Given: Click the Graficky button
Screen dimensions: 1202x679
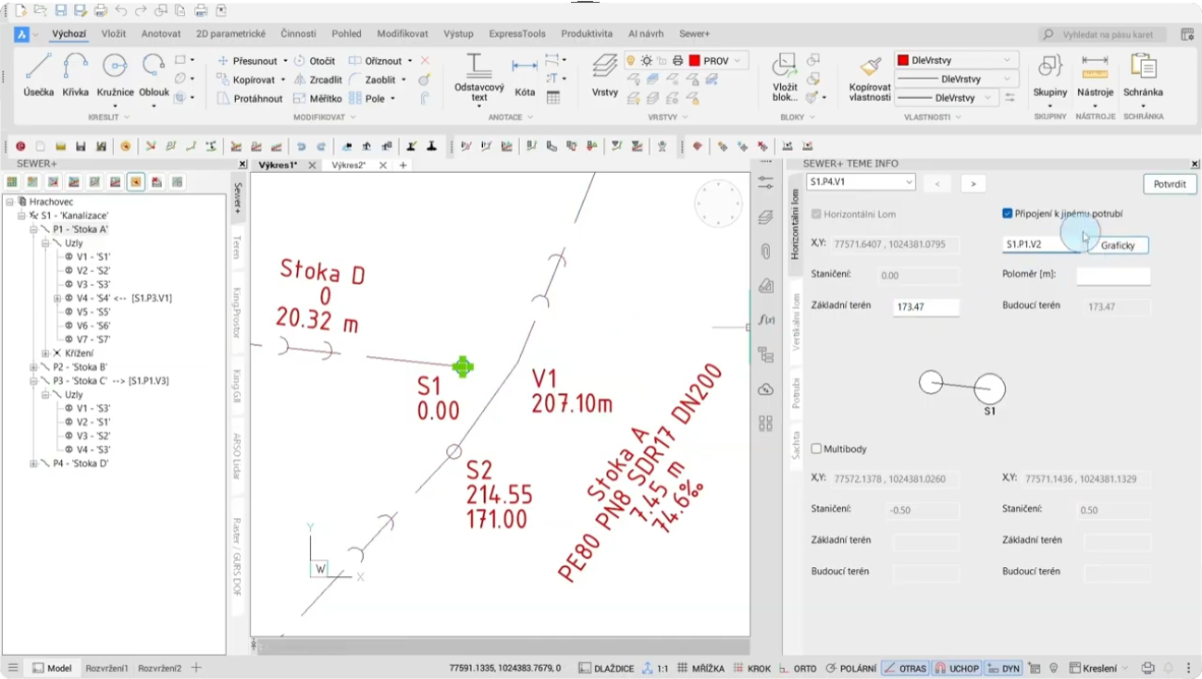Looking at the screenshot, I should [1118, 245].
